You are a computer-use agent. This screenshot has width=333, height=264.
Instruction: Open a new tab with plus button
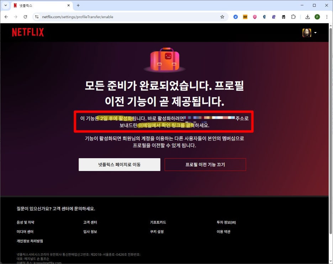coord(78,5)
